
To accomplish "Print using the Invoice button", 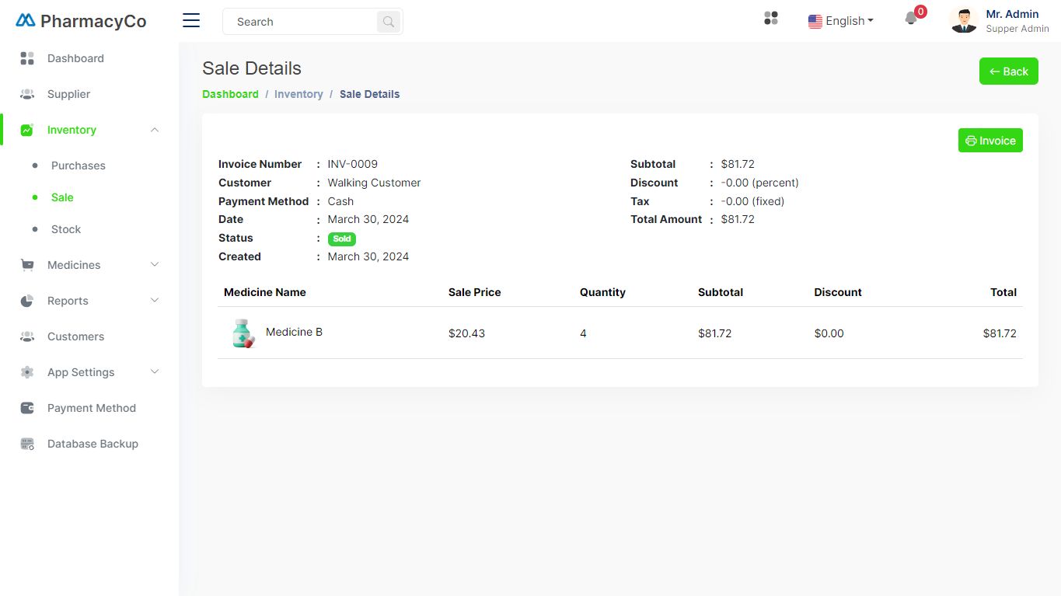I will [x=990, y=141].
